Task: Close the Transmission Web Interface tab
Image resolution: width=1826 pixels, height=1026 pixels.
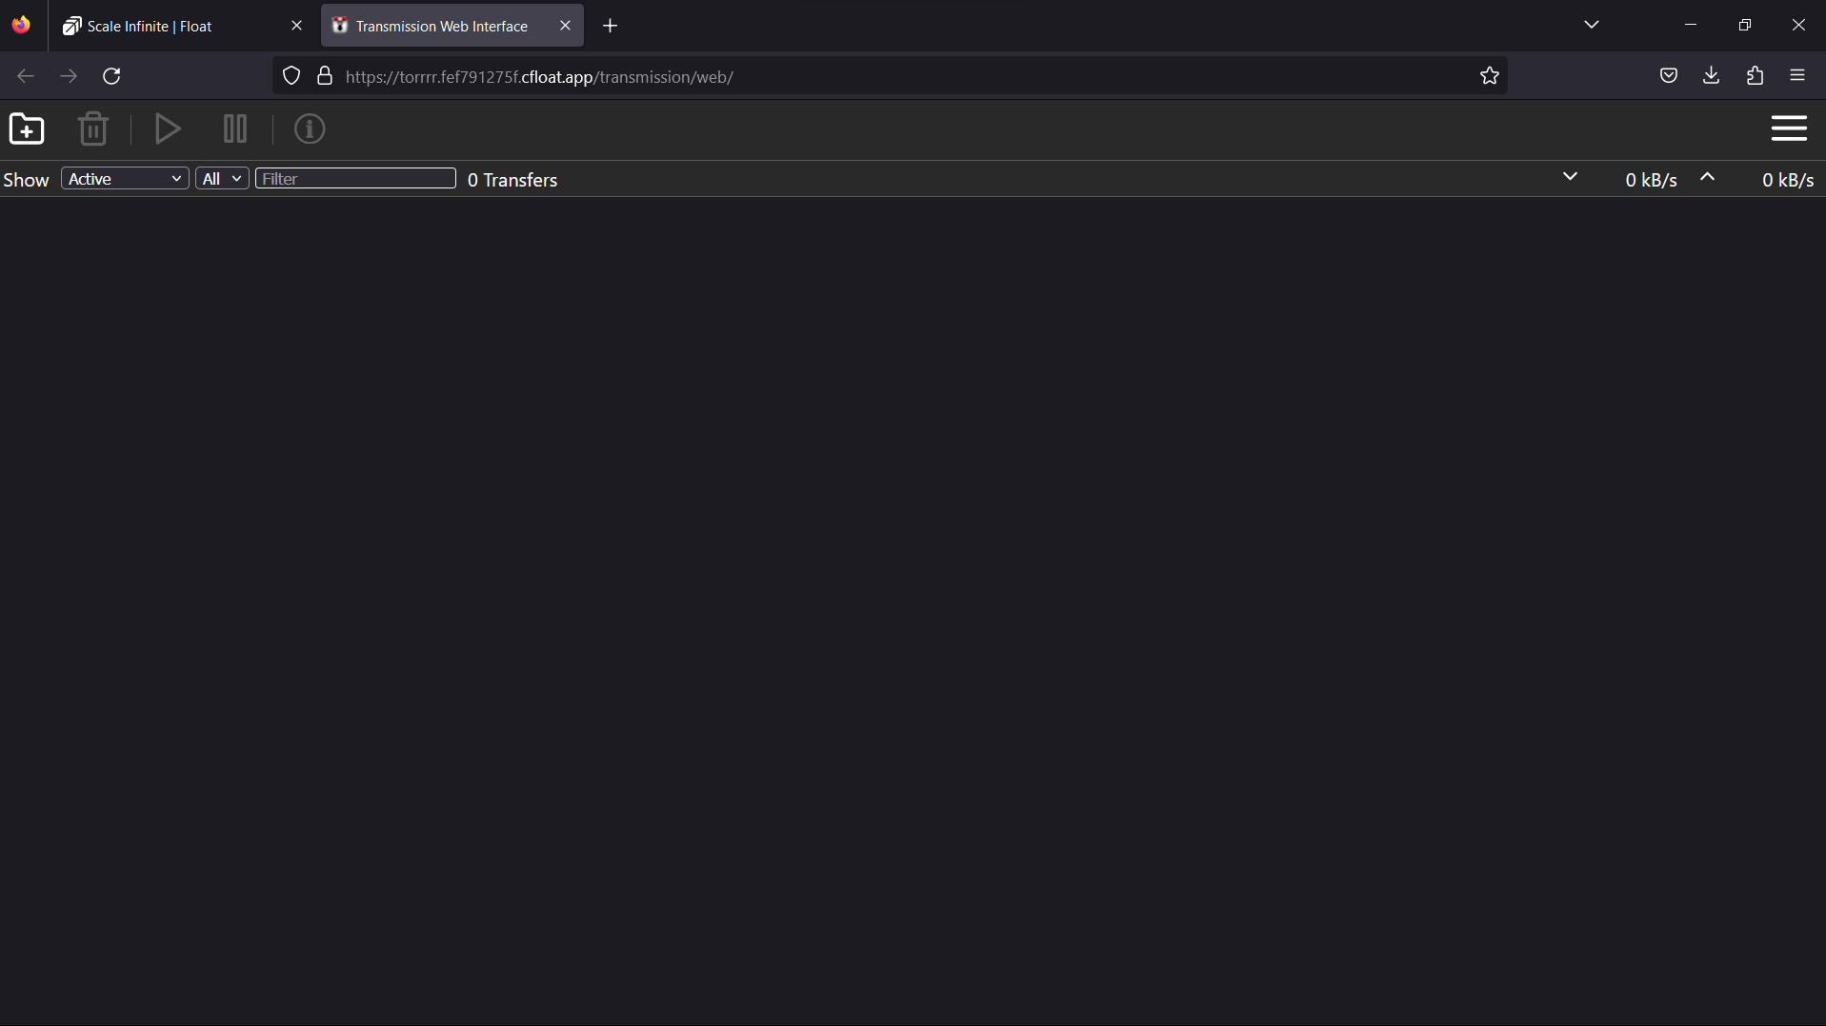Action: (x=565, y=26)
